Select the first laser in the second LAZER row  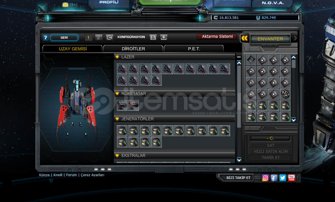tap(122, 80)
